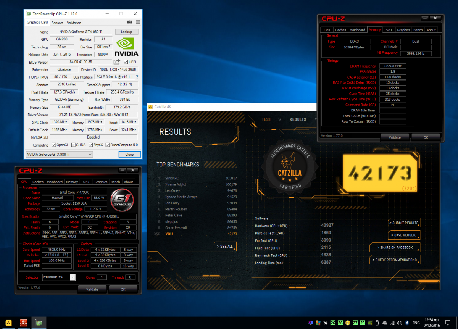
Task: Open the GPU-Z hamburger menu icon
Action: [x=138, y=22]
